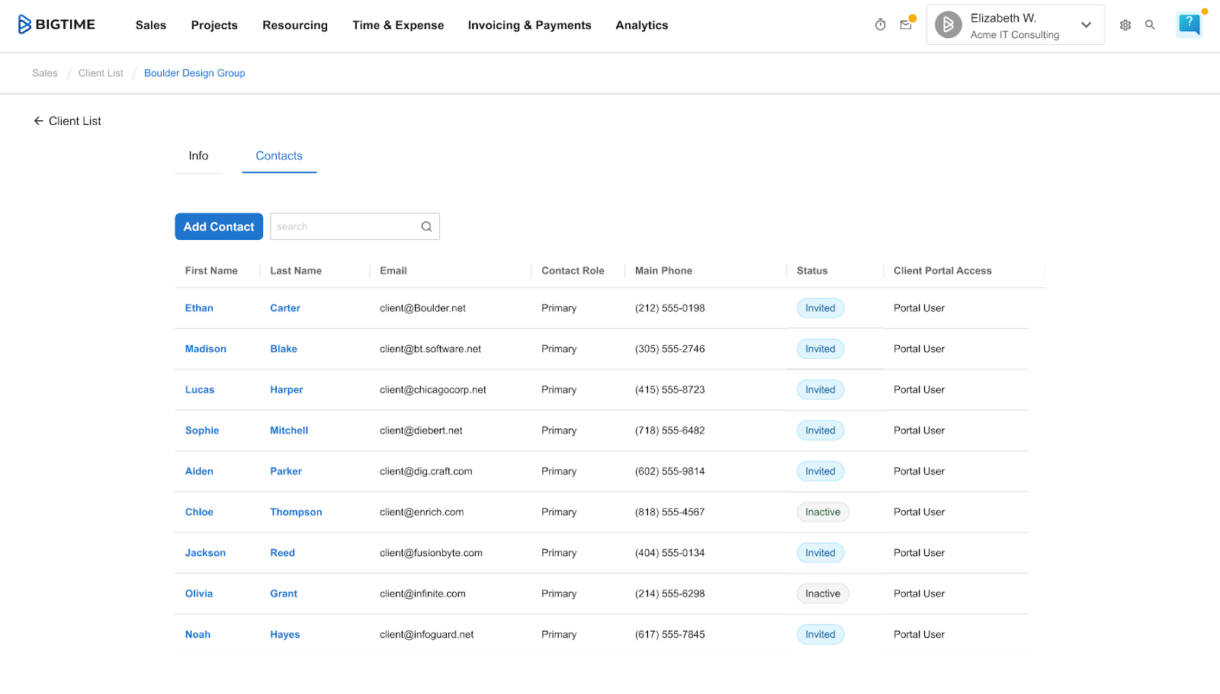Open the Invoicing & Payments menu
This screenshot has width=1220, height=694.
(x=529, y=25)
